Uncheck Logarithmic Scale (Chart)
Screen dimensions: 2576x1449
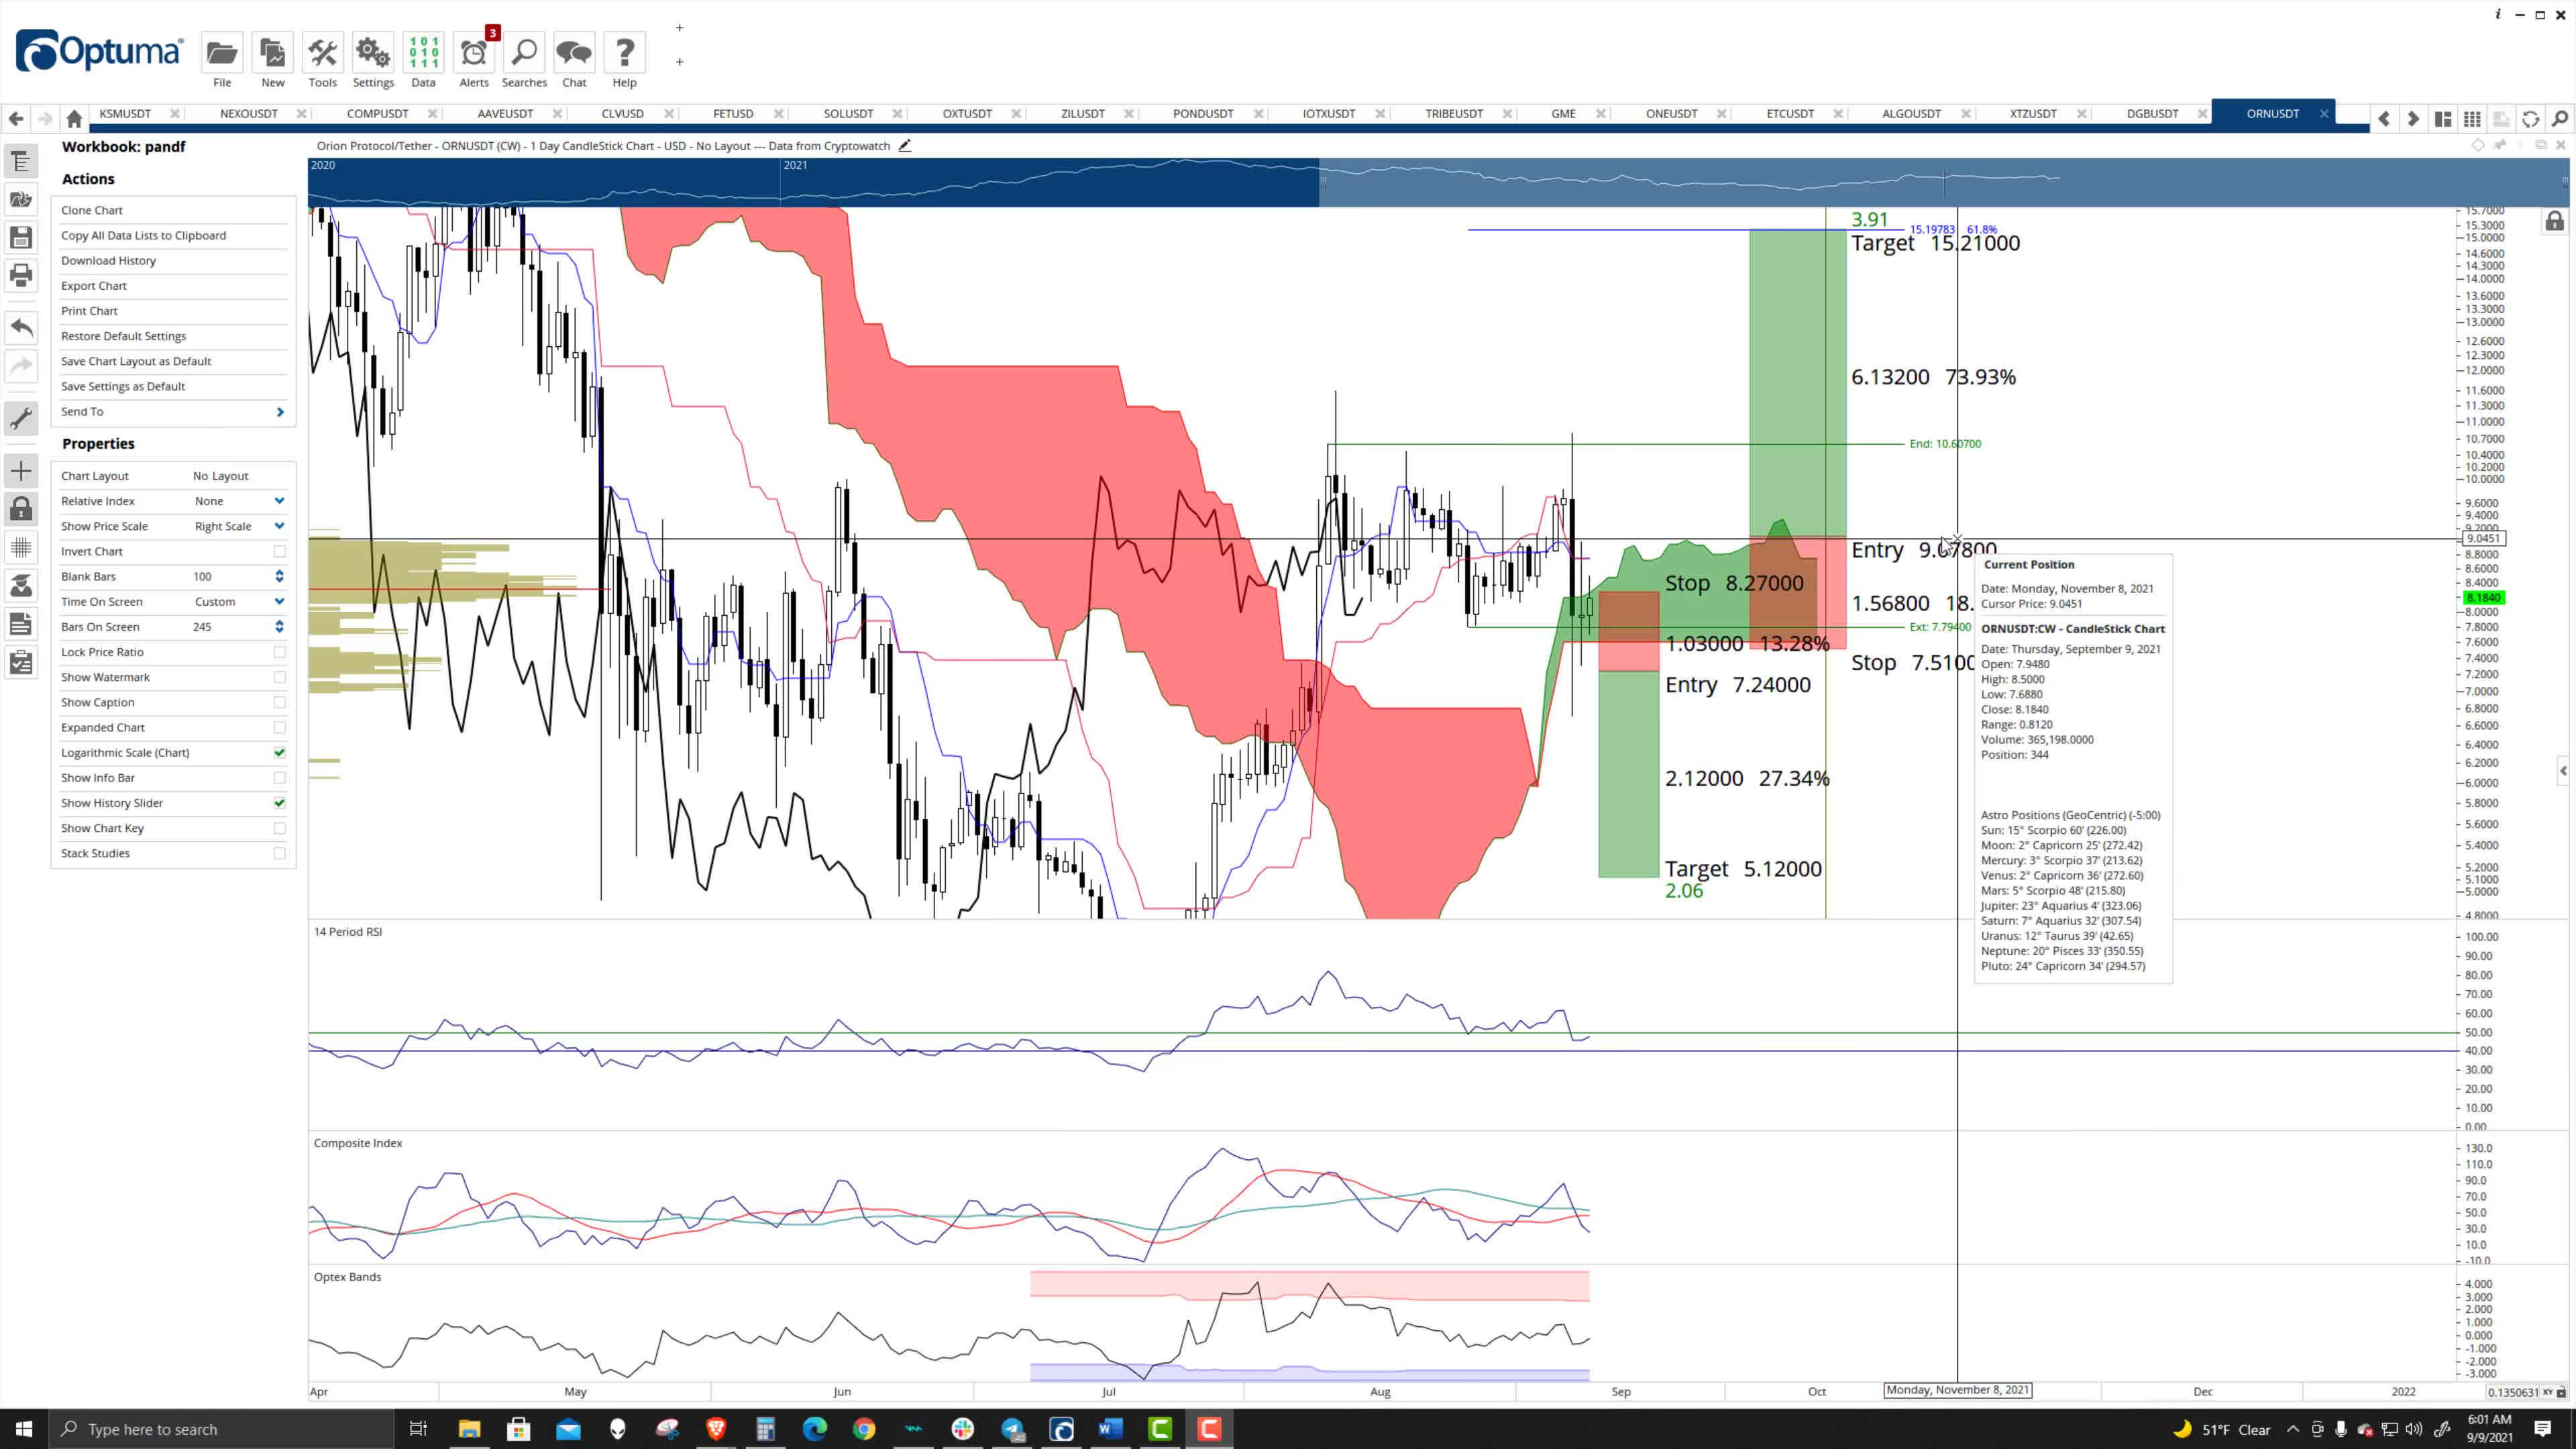tap(279, 752)
